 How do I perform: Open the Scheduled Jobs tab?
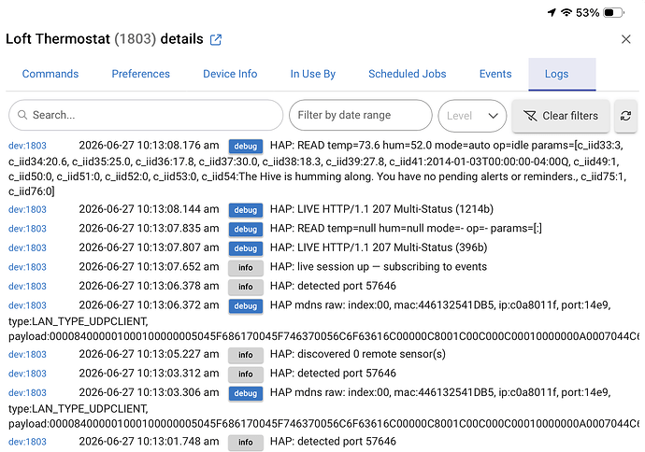(407, 74)
